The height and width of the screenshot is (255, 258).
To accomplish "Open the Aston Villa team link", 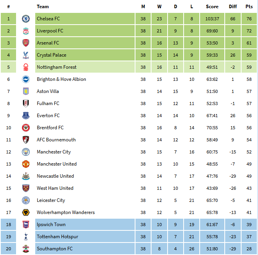I will tap(48, 91).
